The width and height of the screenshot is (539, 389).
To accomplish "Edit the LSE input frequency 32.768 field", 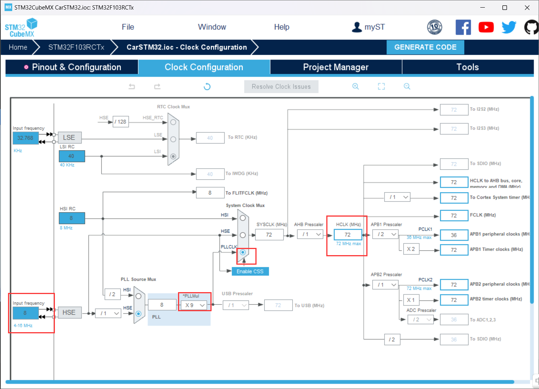I will (x=26, y=138).
